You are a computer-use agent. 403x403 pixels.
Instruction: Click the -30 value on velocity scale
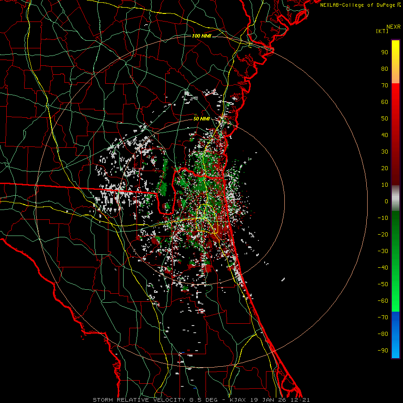pos(383,251)
